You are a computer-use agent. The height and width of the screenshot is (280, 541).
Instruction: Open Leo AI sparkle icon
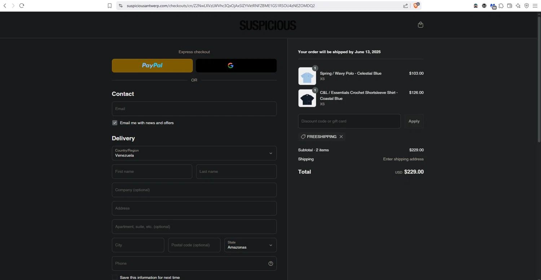point(518,6)
